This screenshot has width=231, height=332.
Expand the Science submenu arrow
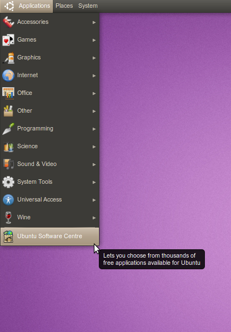click(x=94, y=147)
